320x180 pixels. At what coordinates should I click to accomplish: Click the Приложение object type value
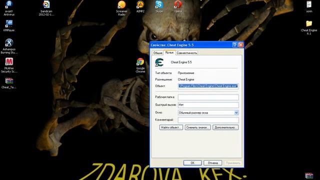pyautogui.click(x=186, y=73)
